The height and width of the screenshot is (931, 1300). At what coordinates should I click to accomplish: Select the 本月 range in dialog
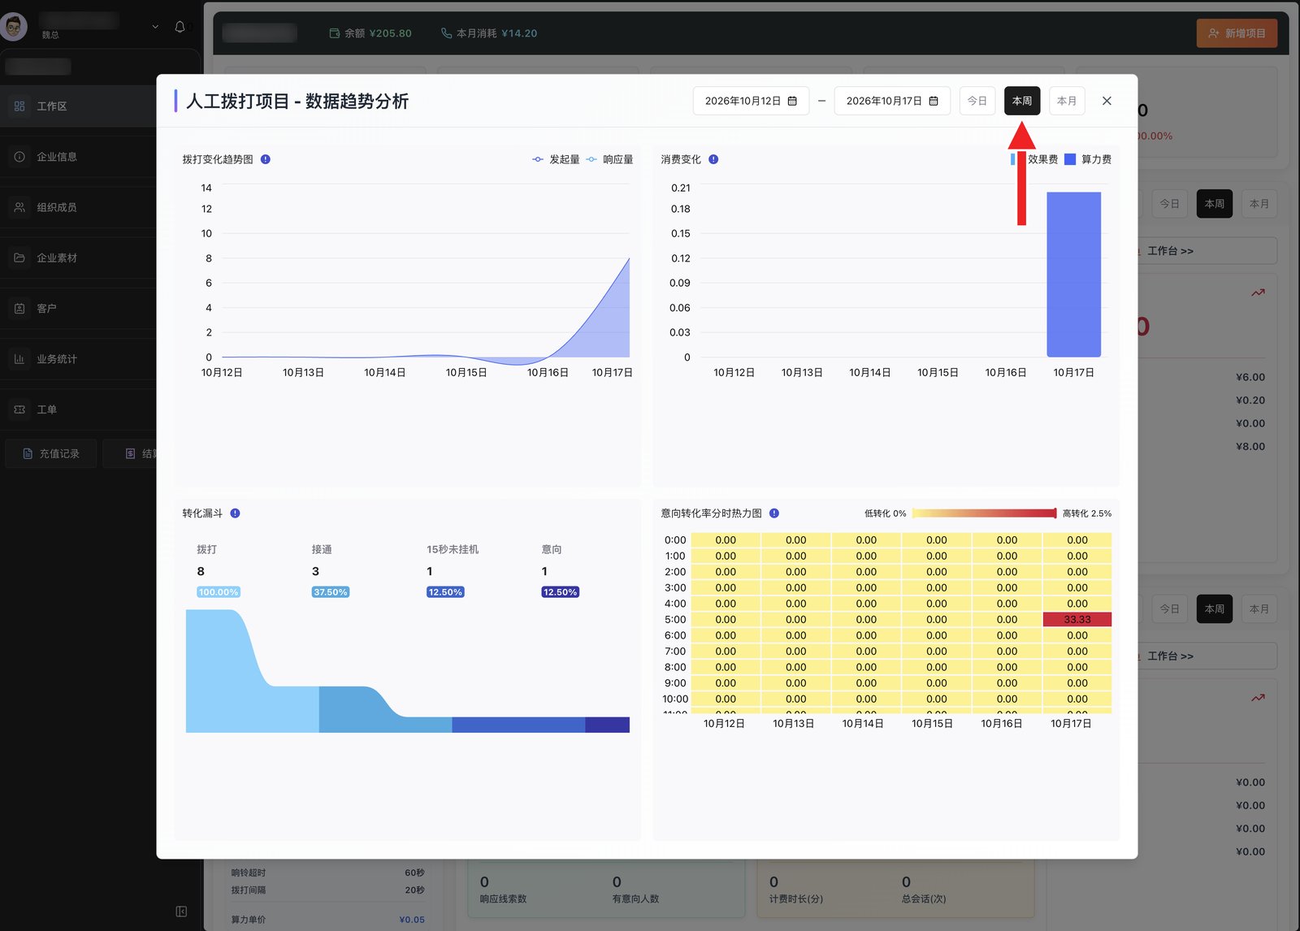click(x=1067, y=101)
